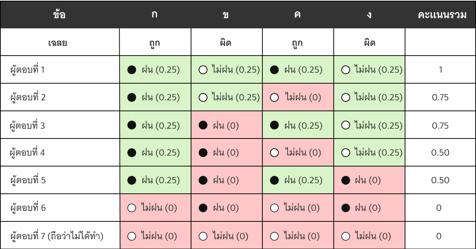Viewport: 476px width, 249px height.
Task: Fill the ผู้ตอบที่ 2 bubble in column ค
Action: click(x=275, y=98)
